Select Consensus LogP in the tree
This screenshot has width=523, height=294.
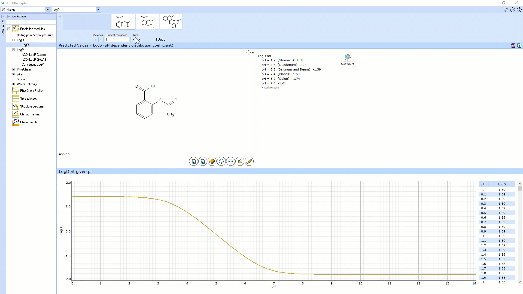33,65
